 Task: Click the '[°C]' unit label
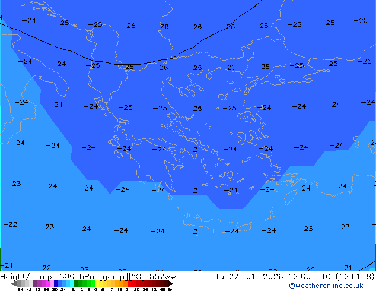(137, 277)
